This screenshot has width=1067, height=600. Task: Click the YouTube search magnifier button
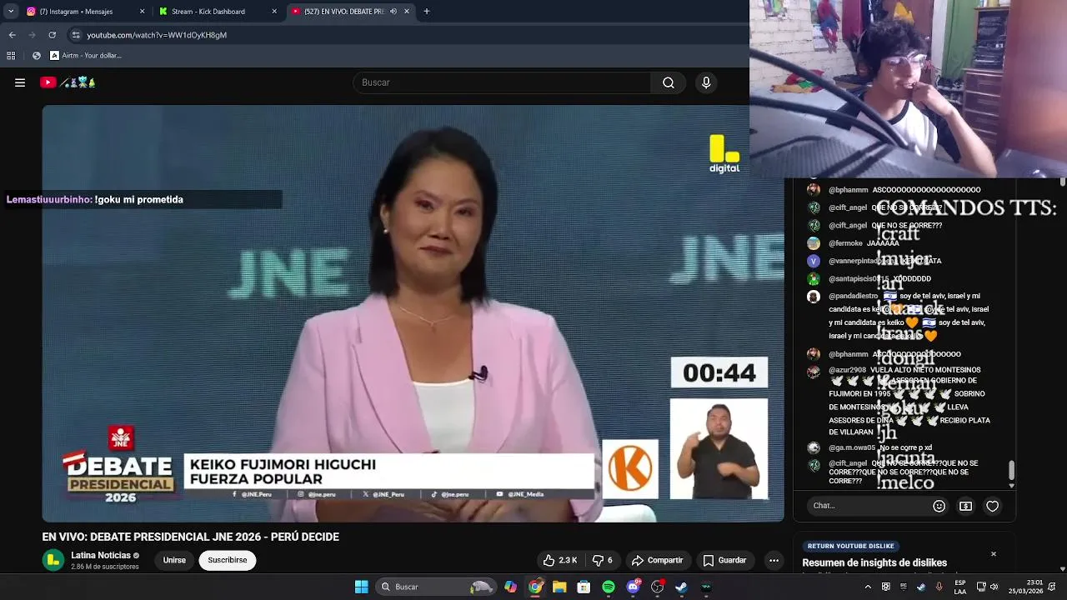click(669, 82)
